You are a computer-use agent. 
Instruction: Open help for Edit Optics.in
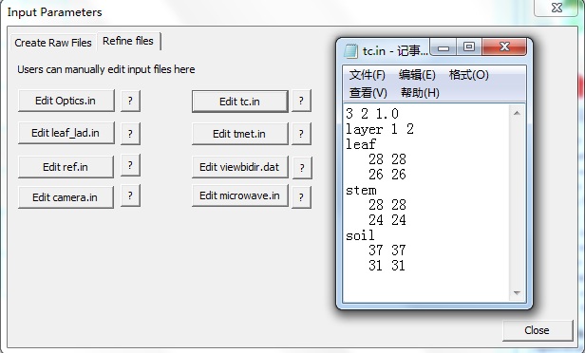(130, 101)
